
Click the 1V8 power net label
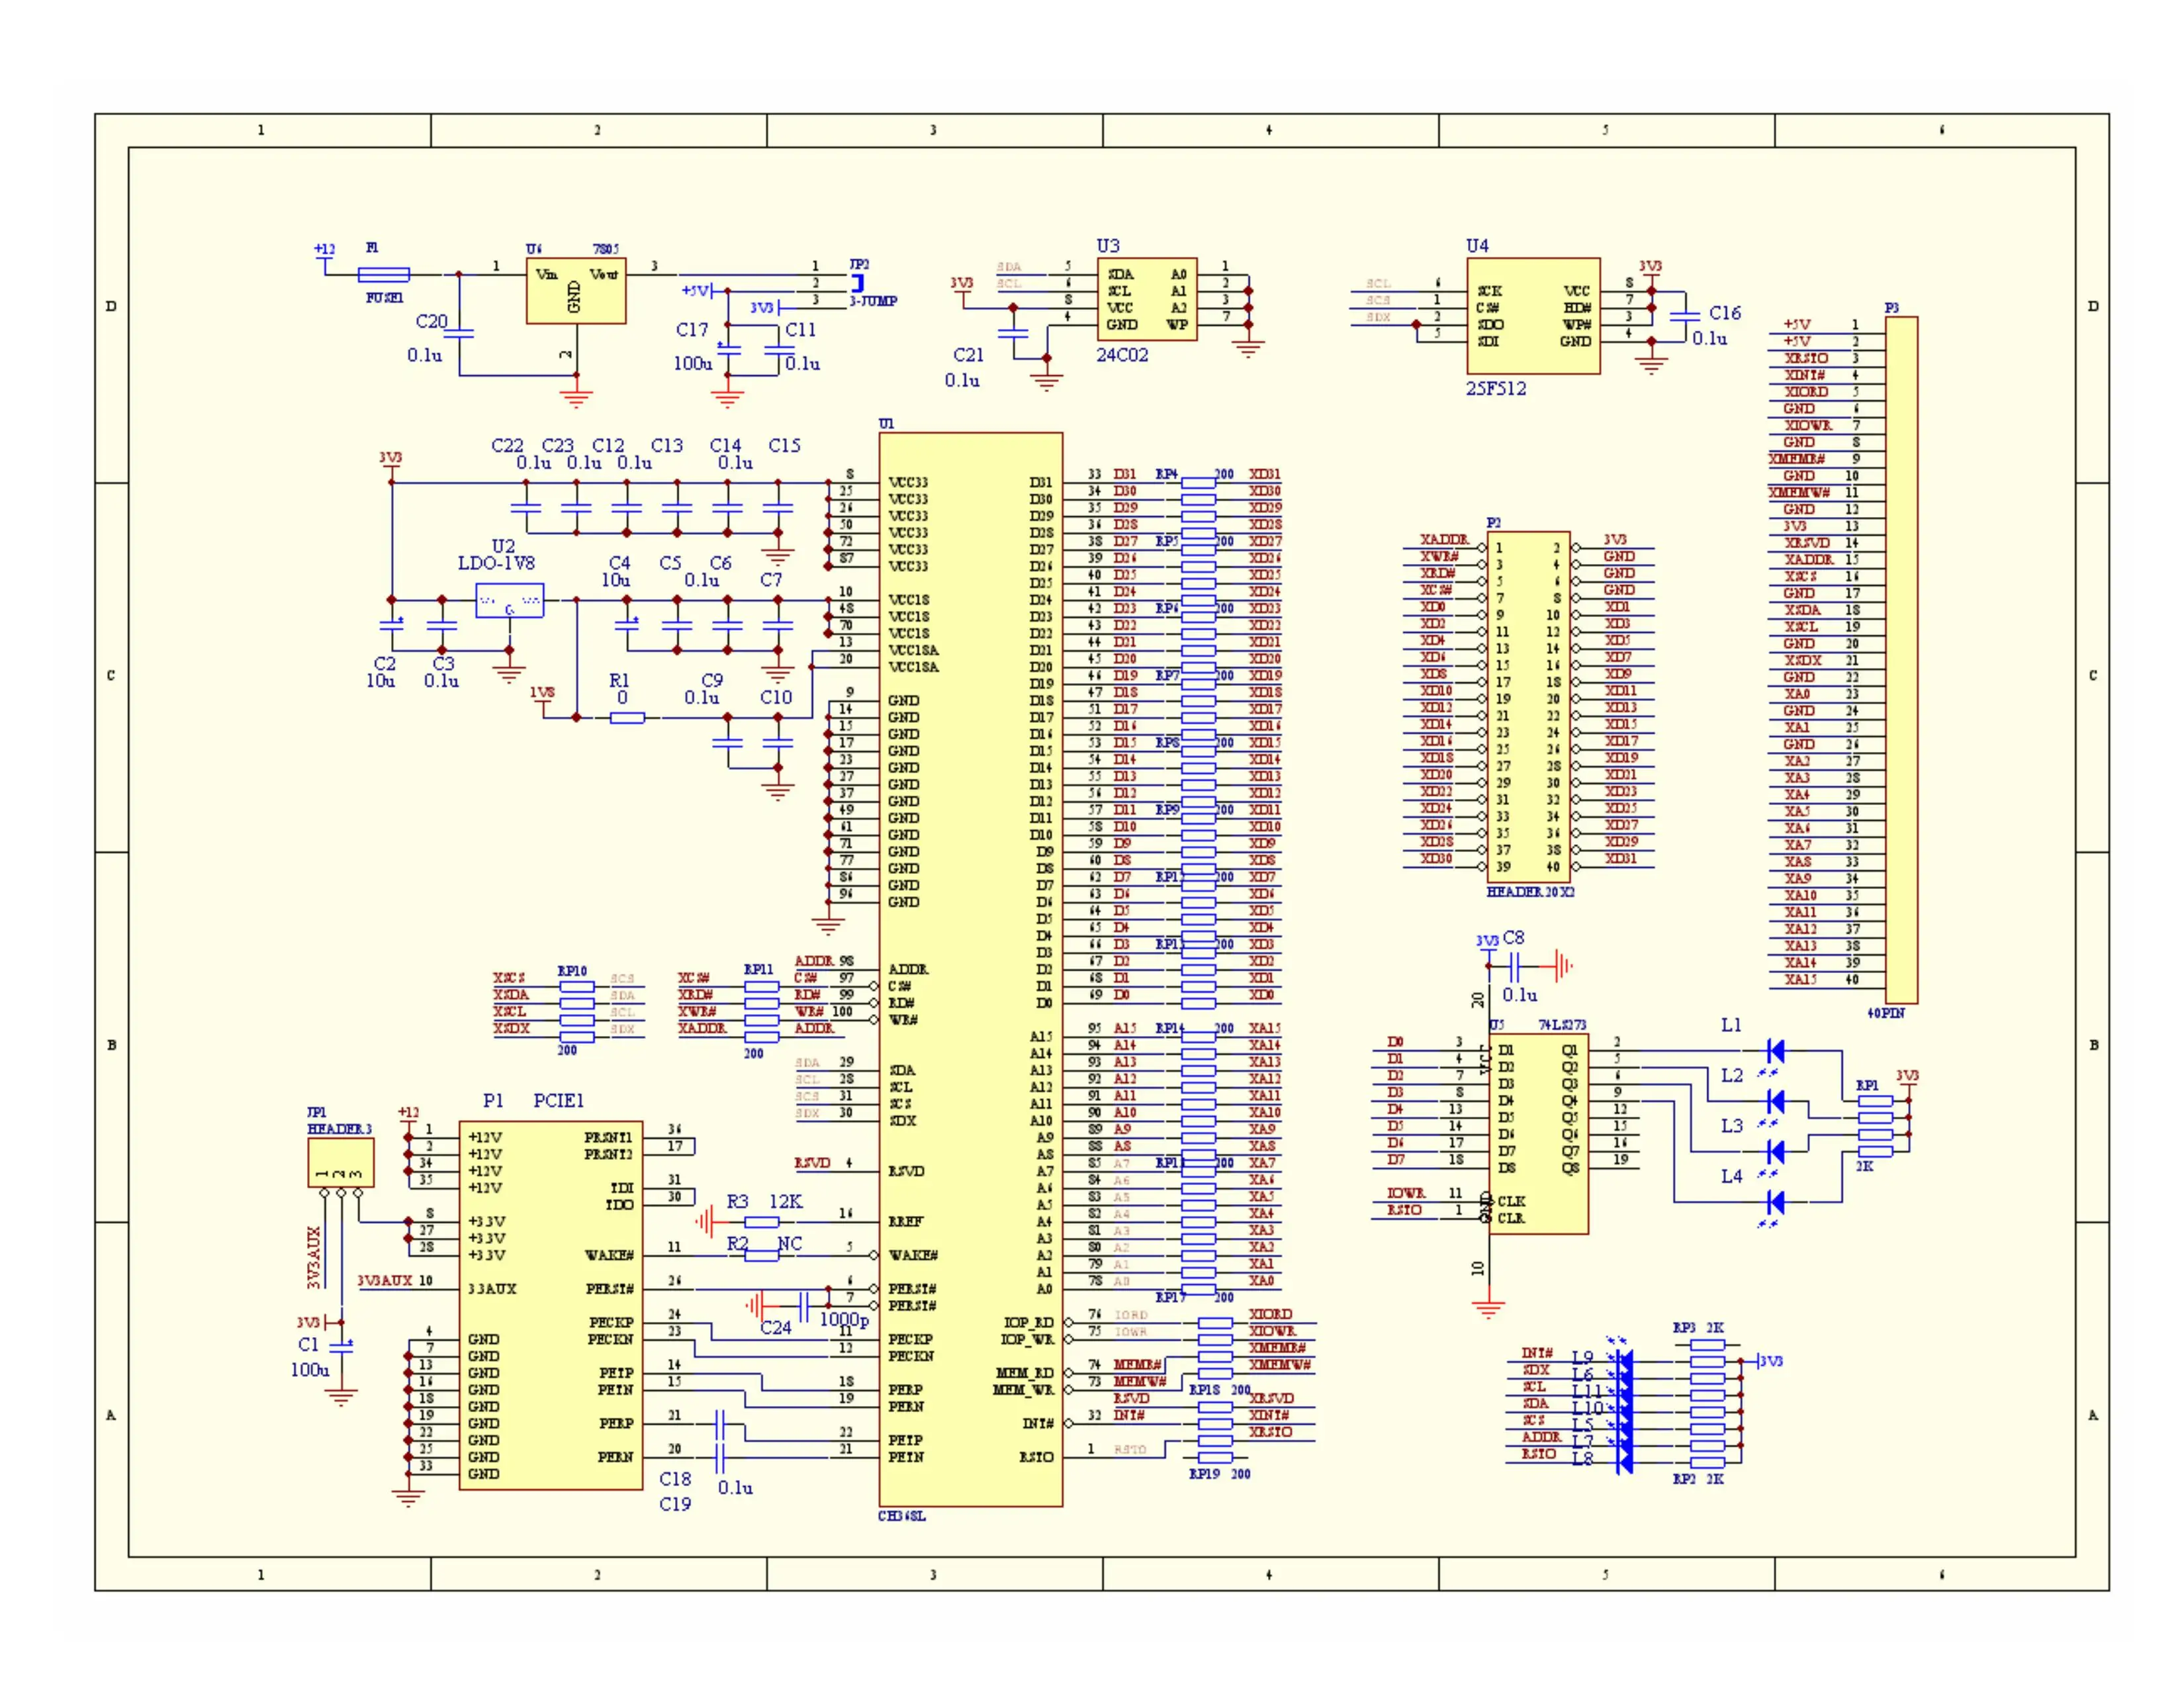point(541,692)
